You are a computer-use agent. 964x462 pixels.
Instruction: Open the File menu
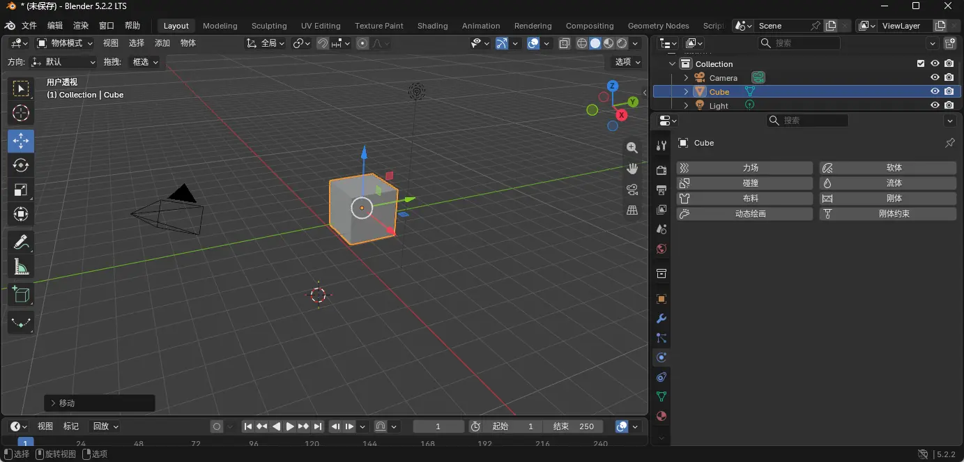[x=29, y=26]
